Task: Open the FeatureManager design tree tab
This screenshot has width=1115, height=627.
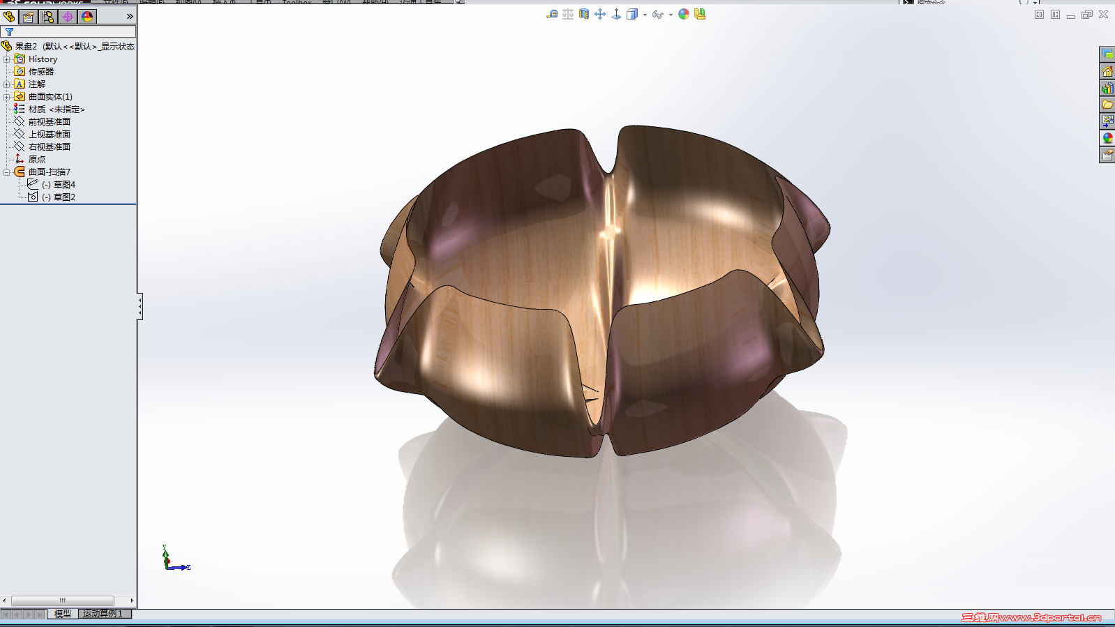Action: pos(9,17)
